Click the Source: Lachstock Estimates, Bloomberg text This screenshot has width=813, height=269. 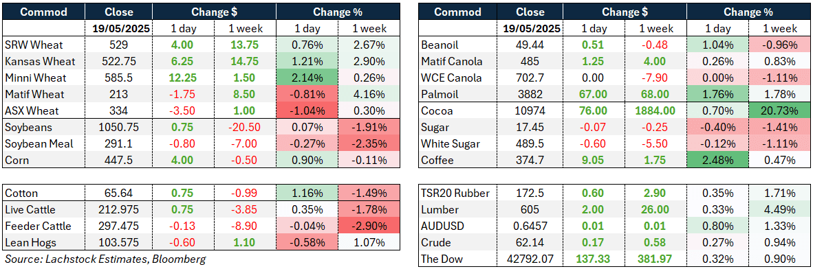coord(105,259)
